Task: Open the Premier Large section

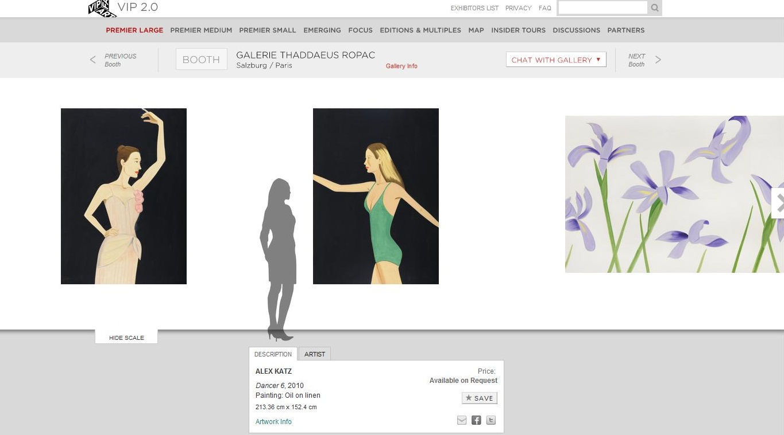Action: 134,30
